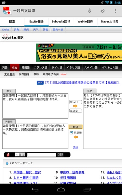122x195 pixels.
Task: Select the 英語 language tab
Action: [5, 68]
